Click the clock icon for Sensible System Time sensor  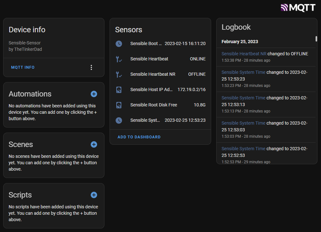[x=119, y=120]
